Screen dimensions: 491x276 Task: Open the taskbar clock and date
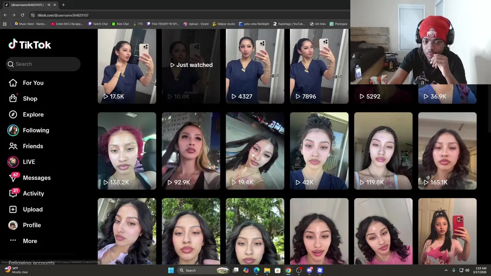tap(481, 270)
